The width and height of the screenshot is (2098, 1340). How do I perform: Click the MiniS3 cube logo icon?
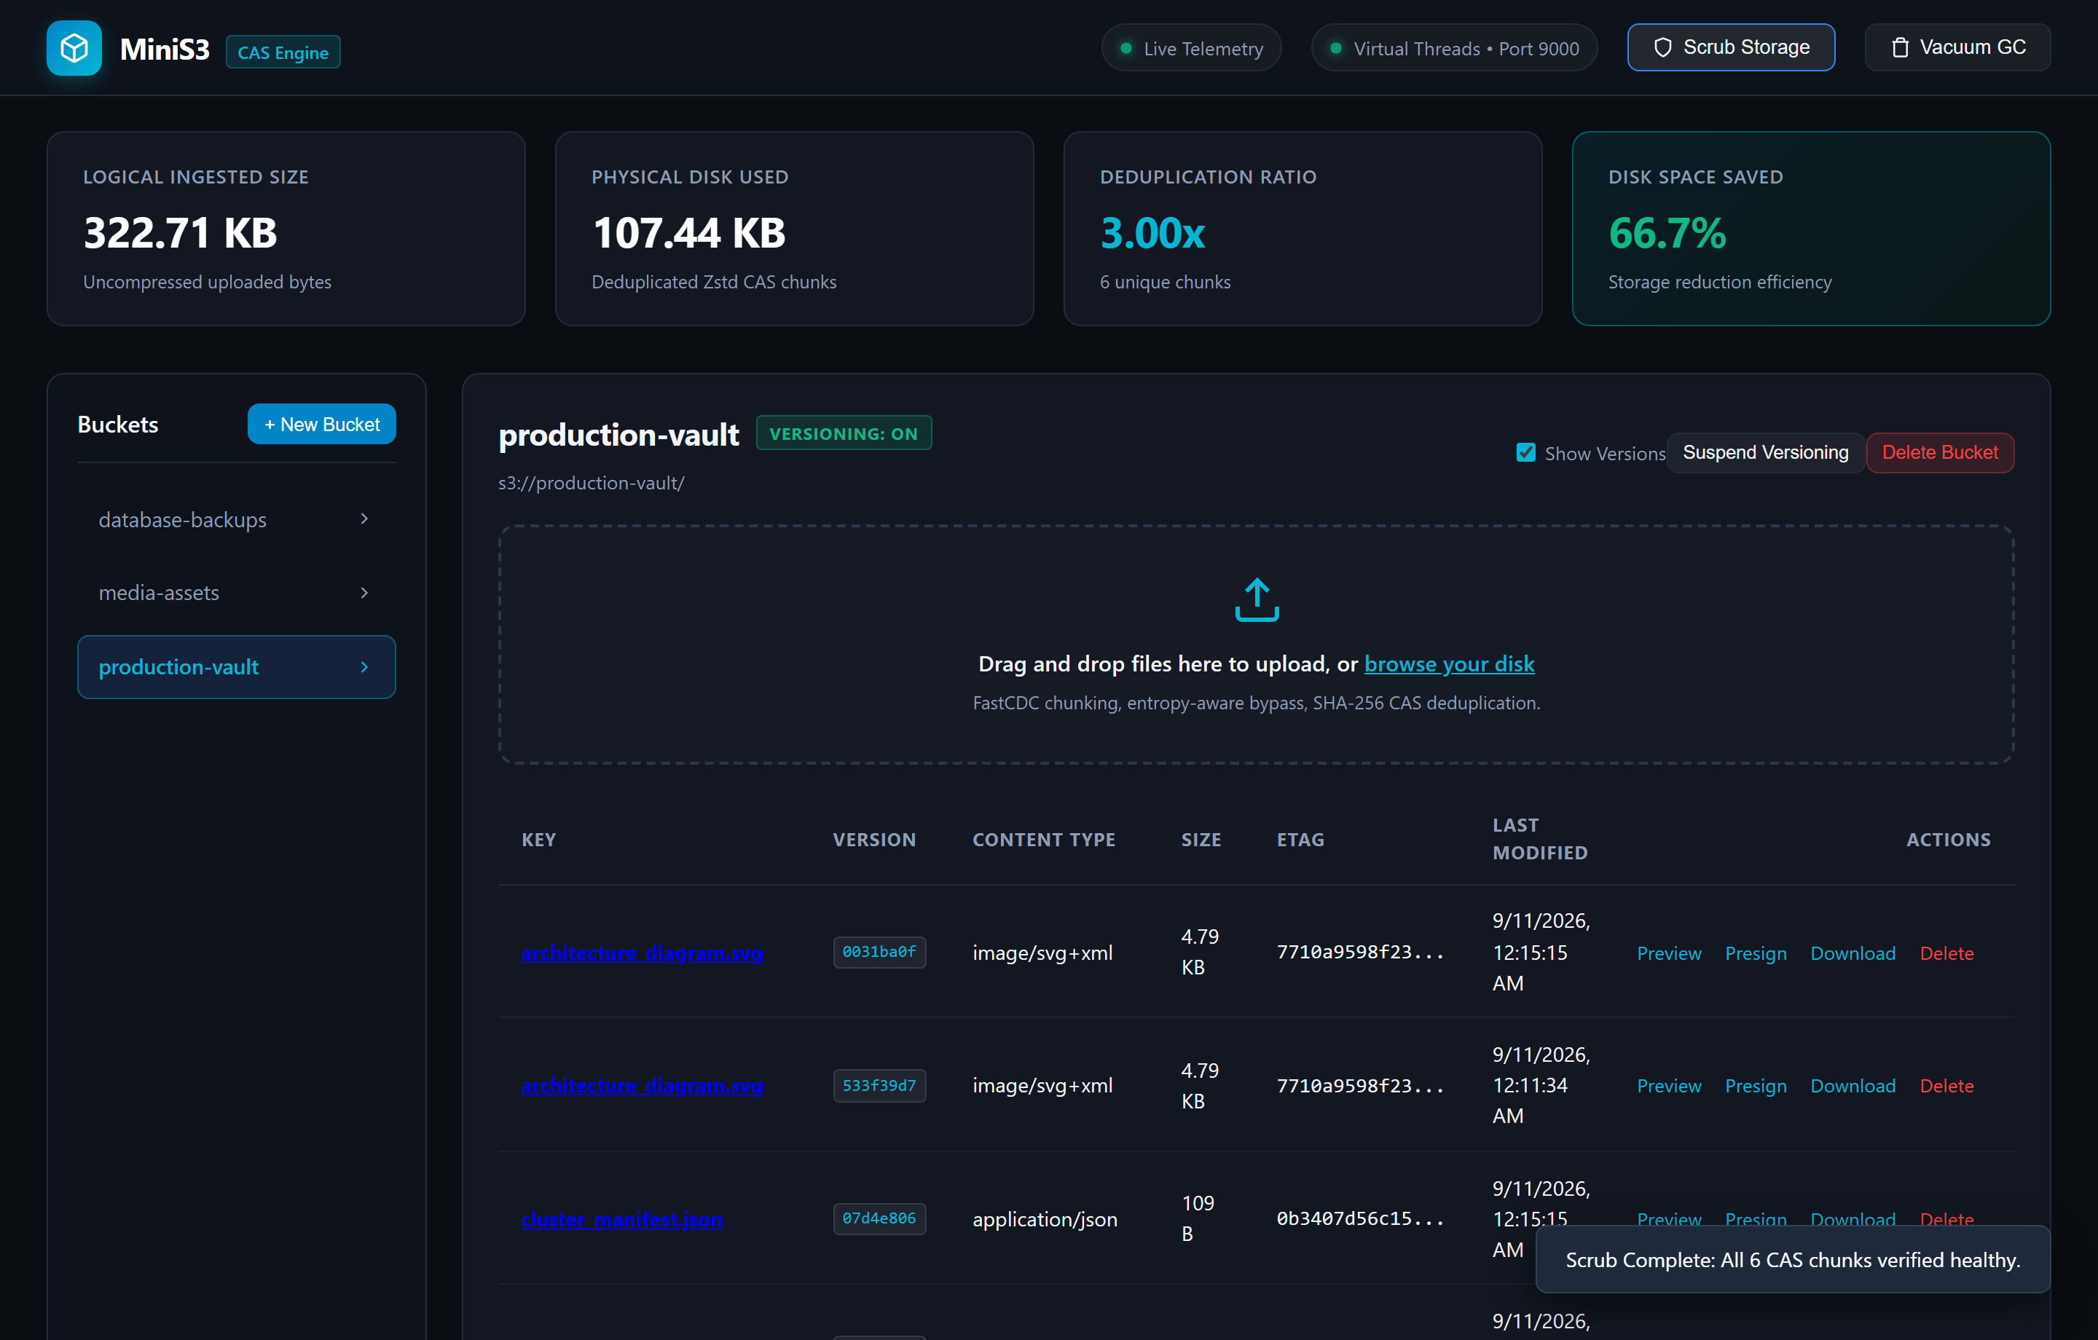coord(74,48)
